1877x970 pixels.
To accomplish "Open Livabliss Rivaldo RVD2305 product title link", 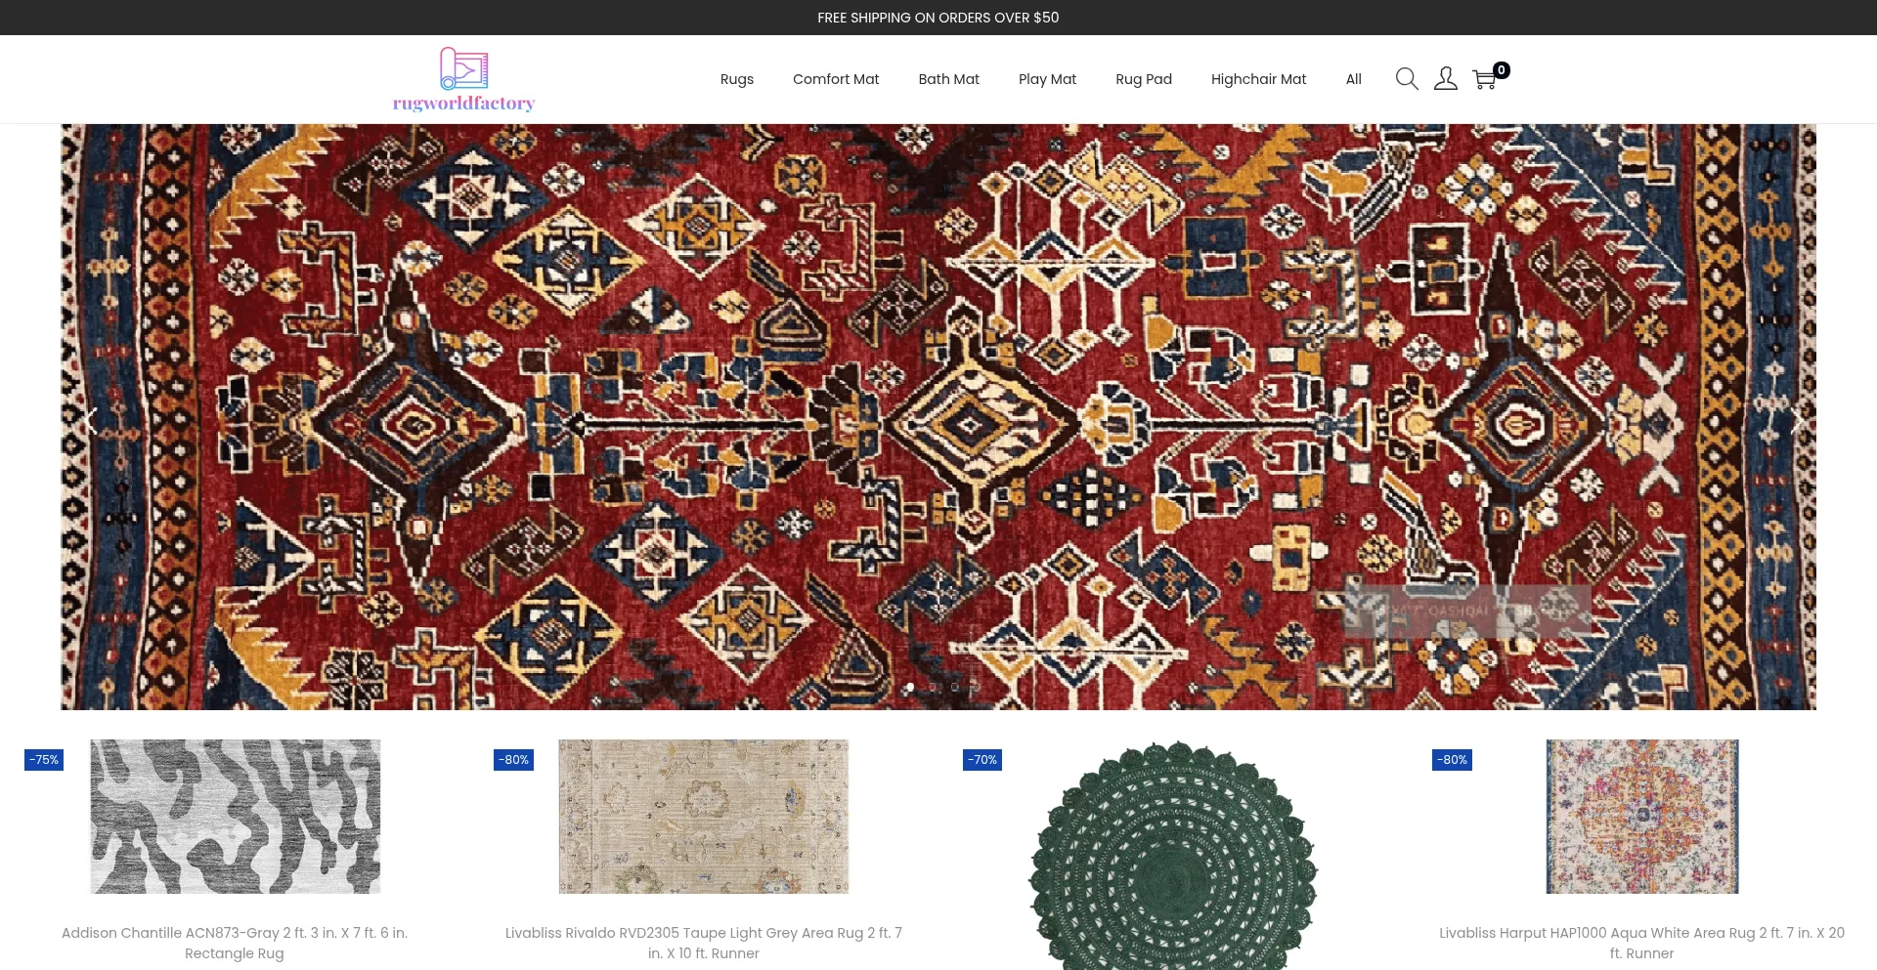I will pos(704,943).
